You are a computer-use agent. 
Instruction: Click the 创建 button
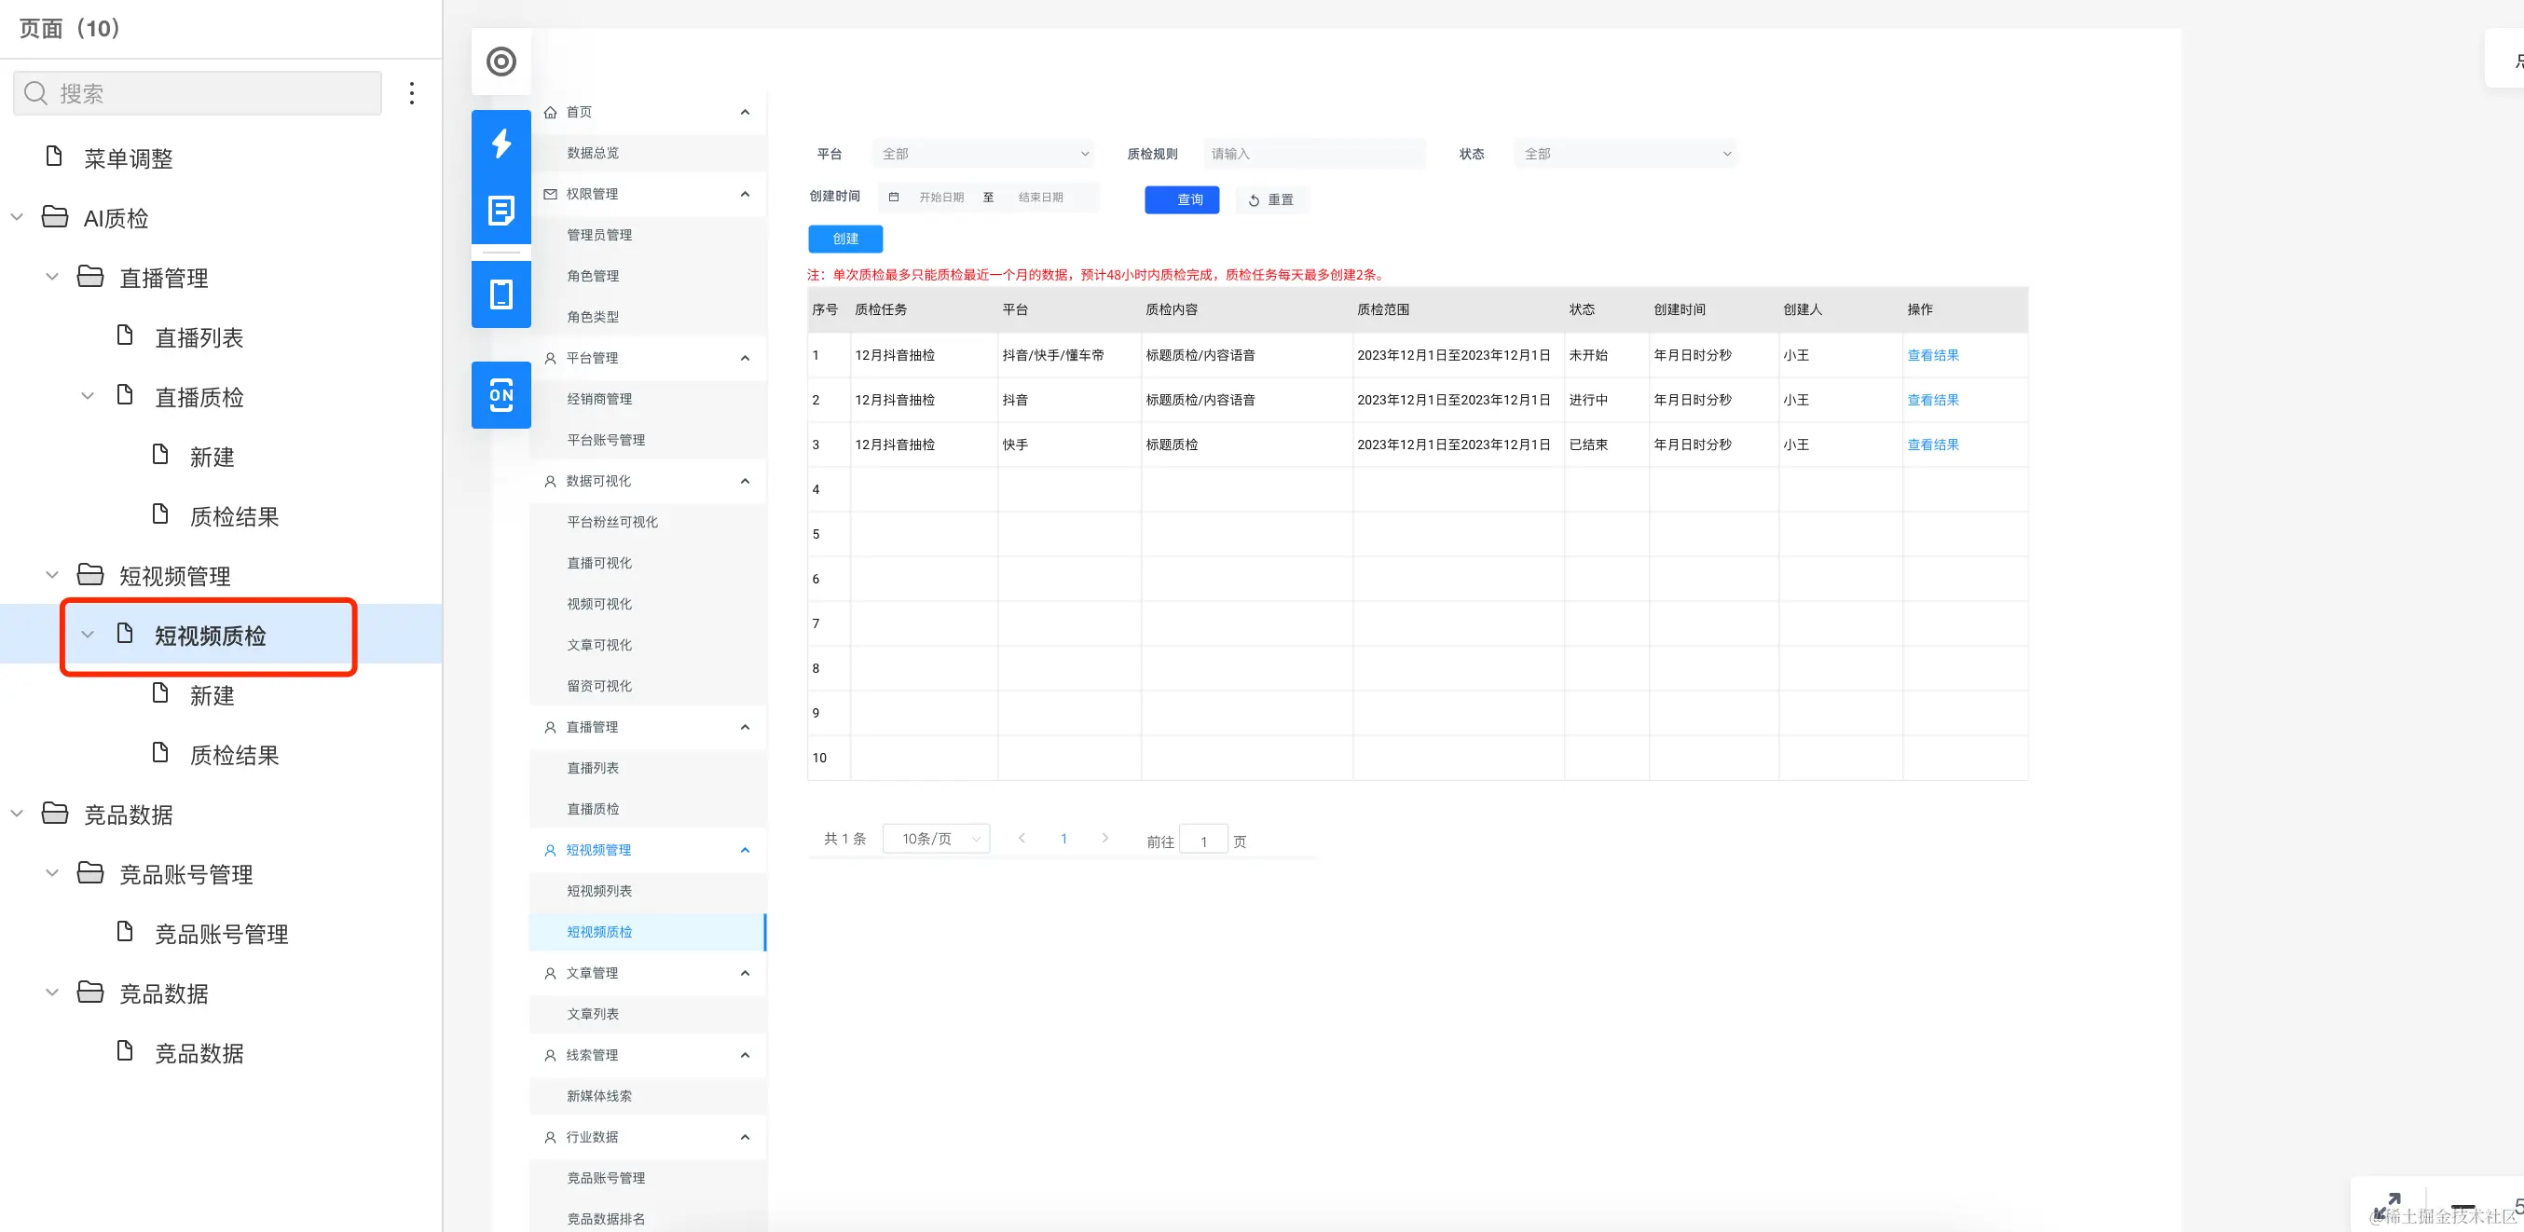pyautogui.click(x=844, y=239)
